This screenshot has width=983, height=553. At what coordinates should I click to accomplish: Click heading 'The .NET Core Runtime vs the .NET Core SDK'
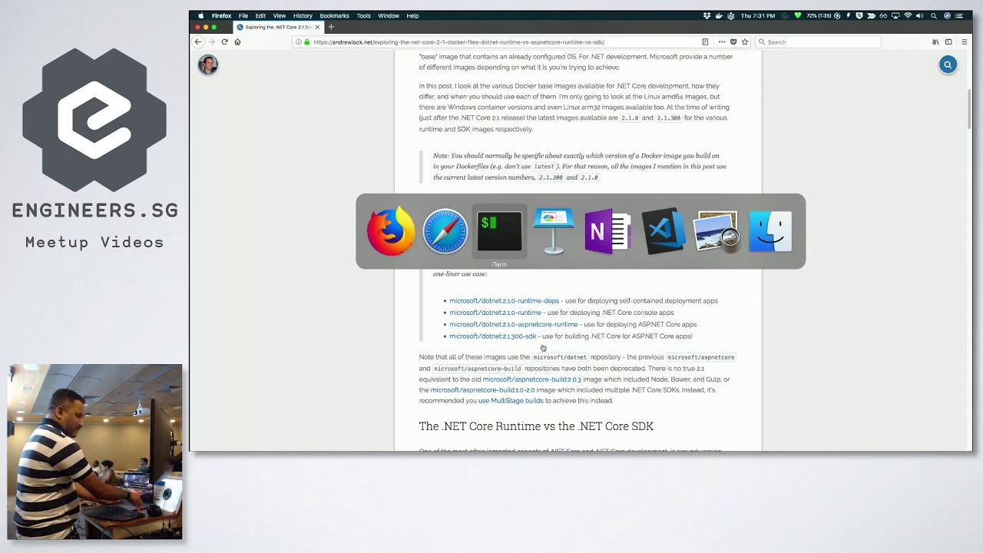pyautogui.click(x=536, y=426)
